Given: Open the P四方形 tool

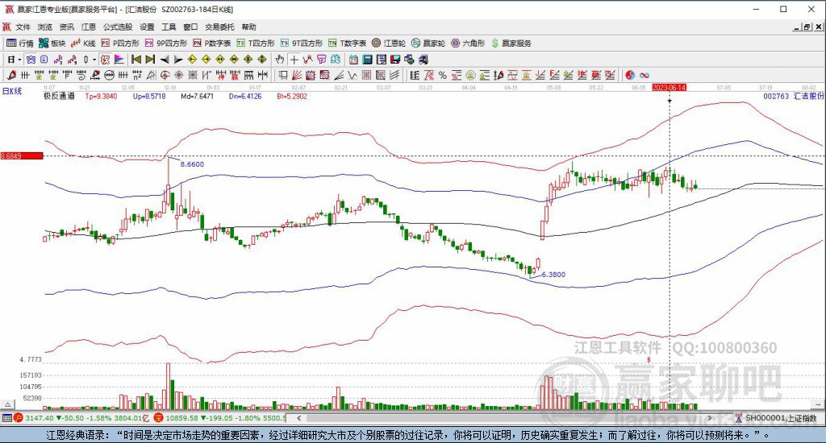Looking at the screenshot, I should click(120, 43).
